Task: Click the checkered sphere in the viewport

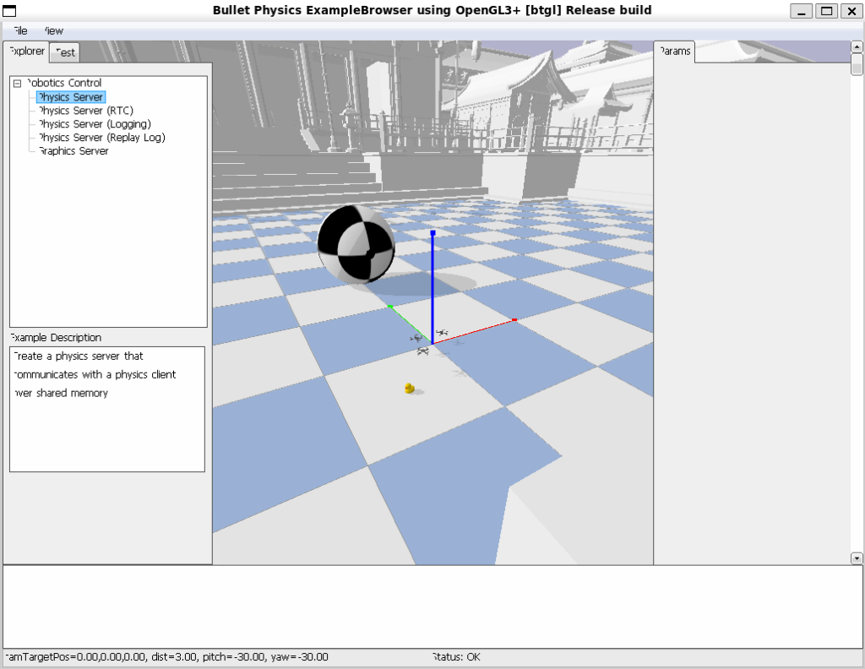Action: 356,243
